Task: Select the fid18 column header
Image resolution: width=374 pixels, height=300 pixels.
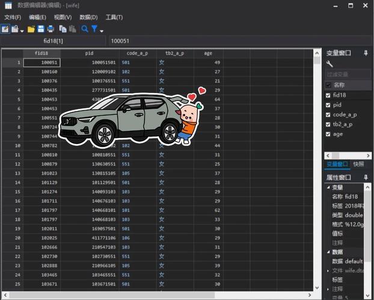Action: click(x=41, y=53)
